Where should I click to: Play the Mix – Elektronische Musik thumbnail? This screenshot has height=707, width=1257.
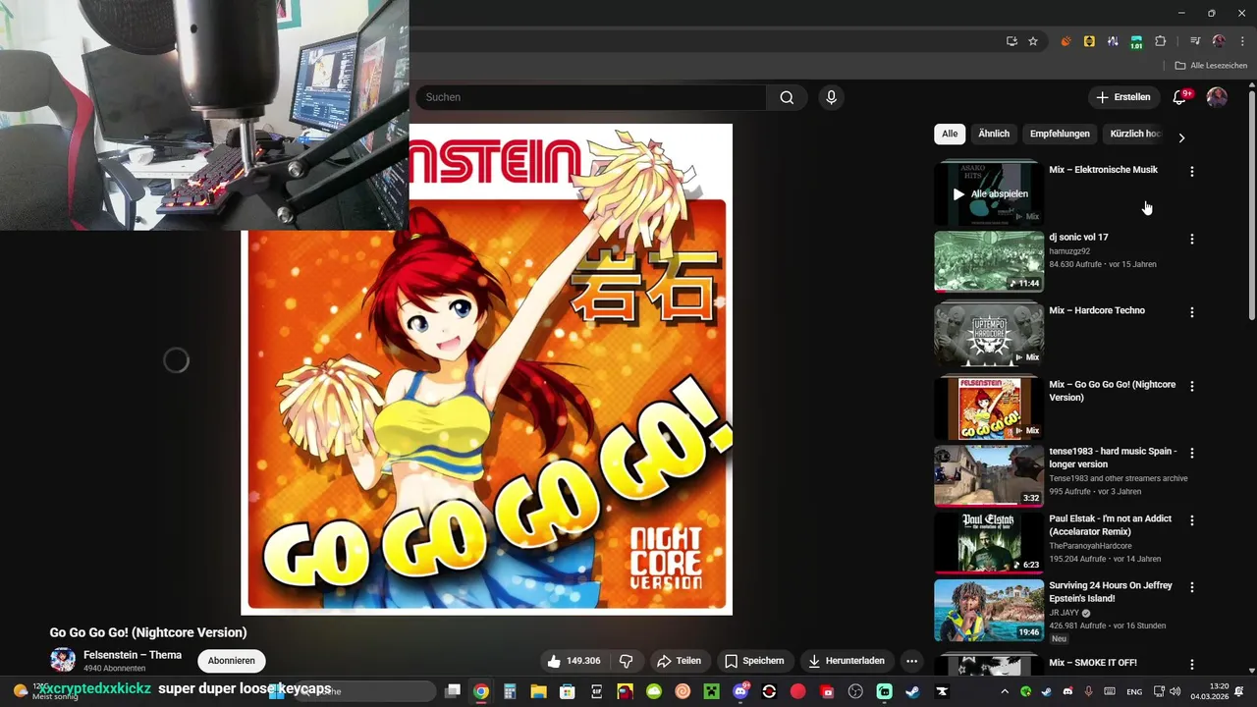[989, 193]
